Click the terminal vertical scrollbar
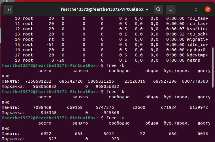This screenshot has width=215, height=142. pyautogui.click(x=213, y=67)
